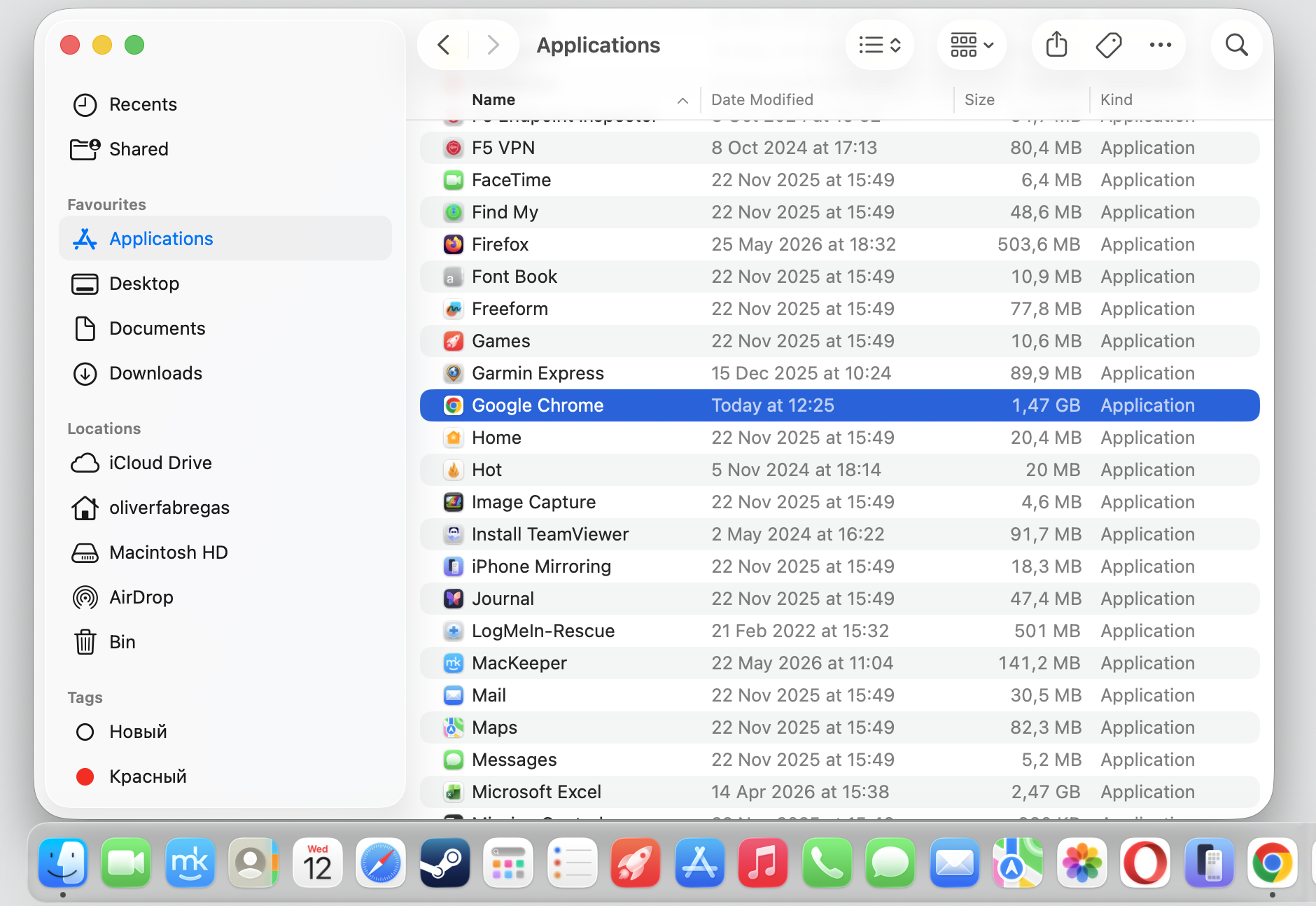Select the Mail row in file list

pos(839,695)
